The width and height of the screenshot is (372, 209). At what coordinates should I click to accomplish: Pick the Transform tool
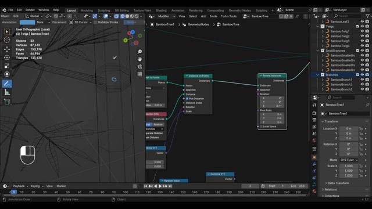7,74
